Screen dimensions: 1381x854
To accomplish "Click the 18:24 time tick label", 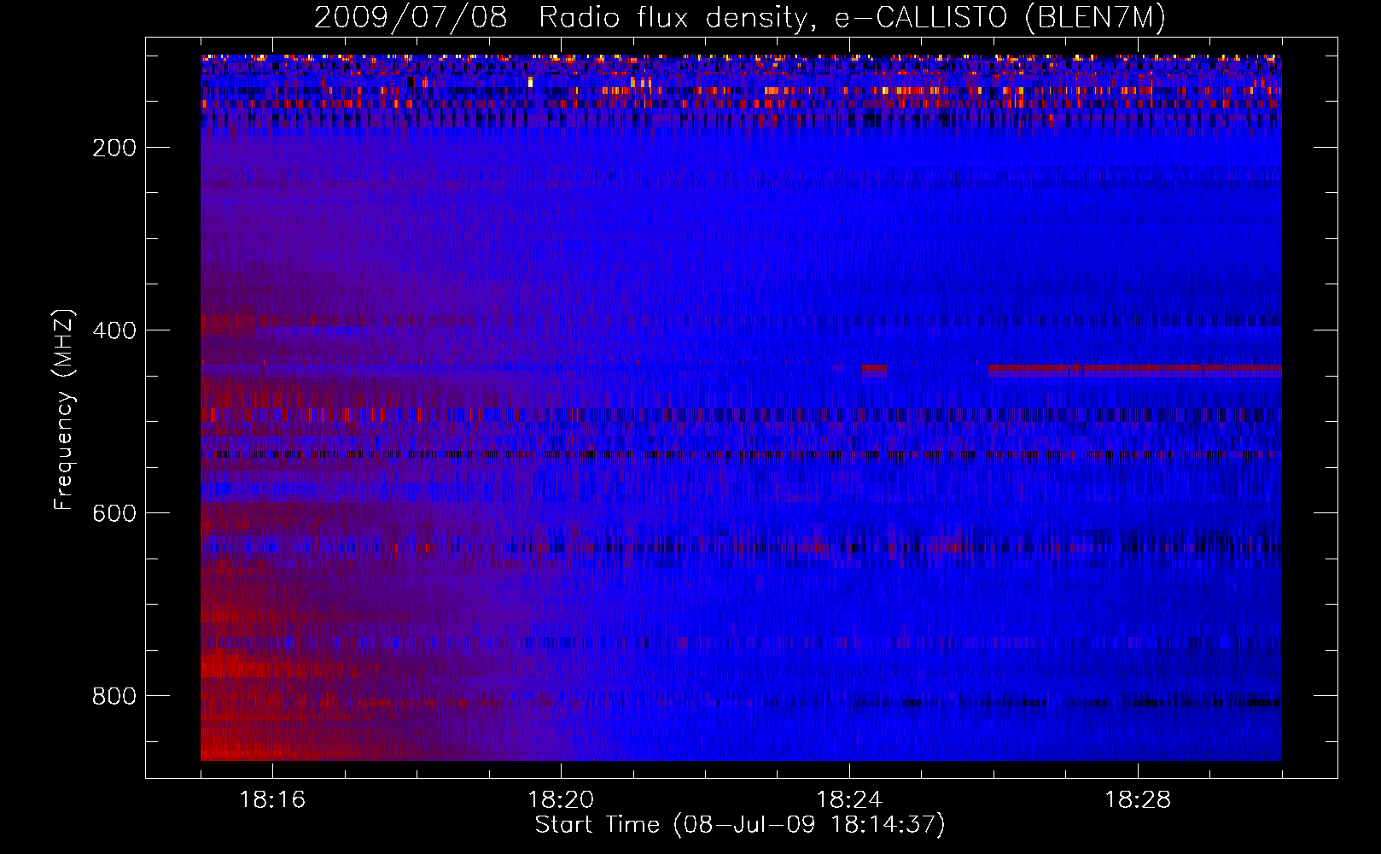I will (x=849, y=800).
